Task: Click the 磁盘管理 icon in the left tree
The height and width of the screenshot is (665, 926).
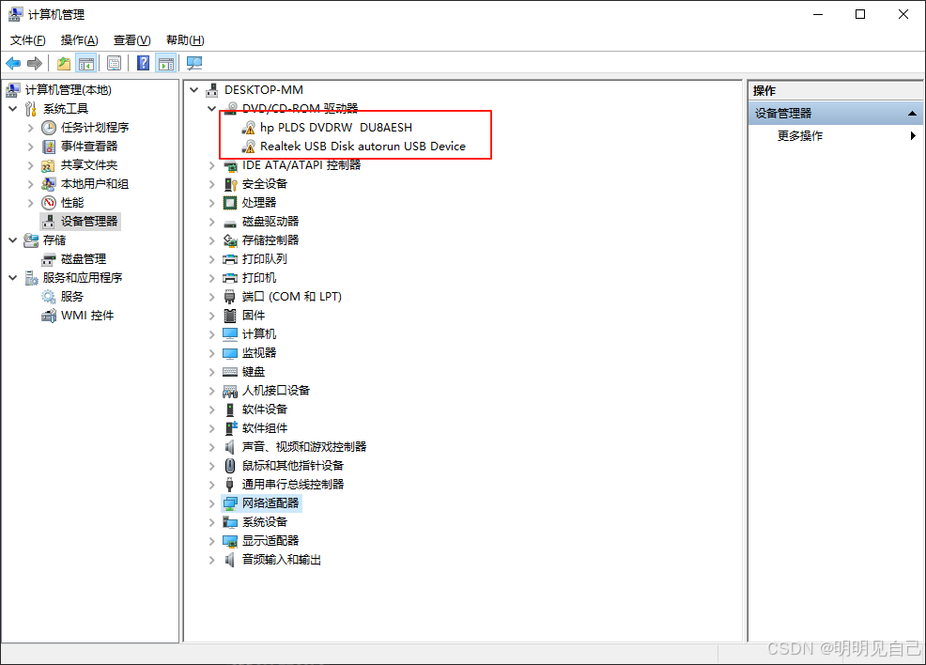Action: click(x=49, y=259)
